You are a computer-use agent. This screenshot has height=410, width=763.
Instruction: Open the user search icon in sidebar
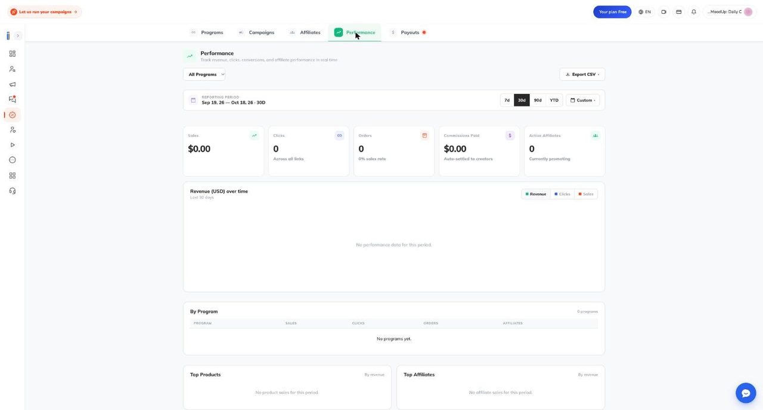[12, 69]
